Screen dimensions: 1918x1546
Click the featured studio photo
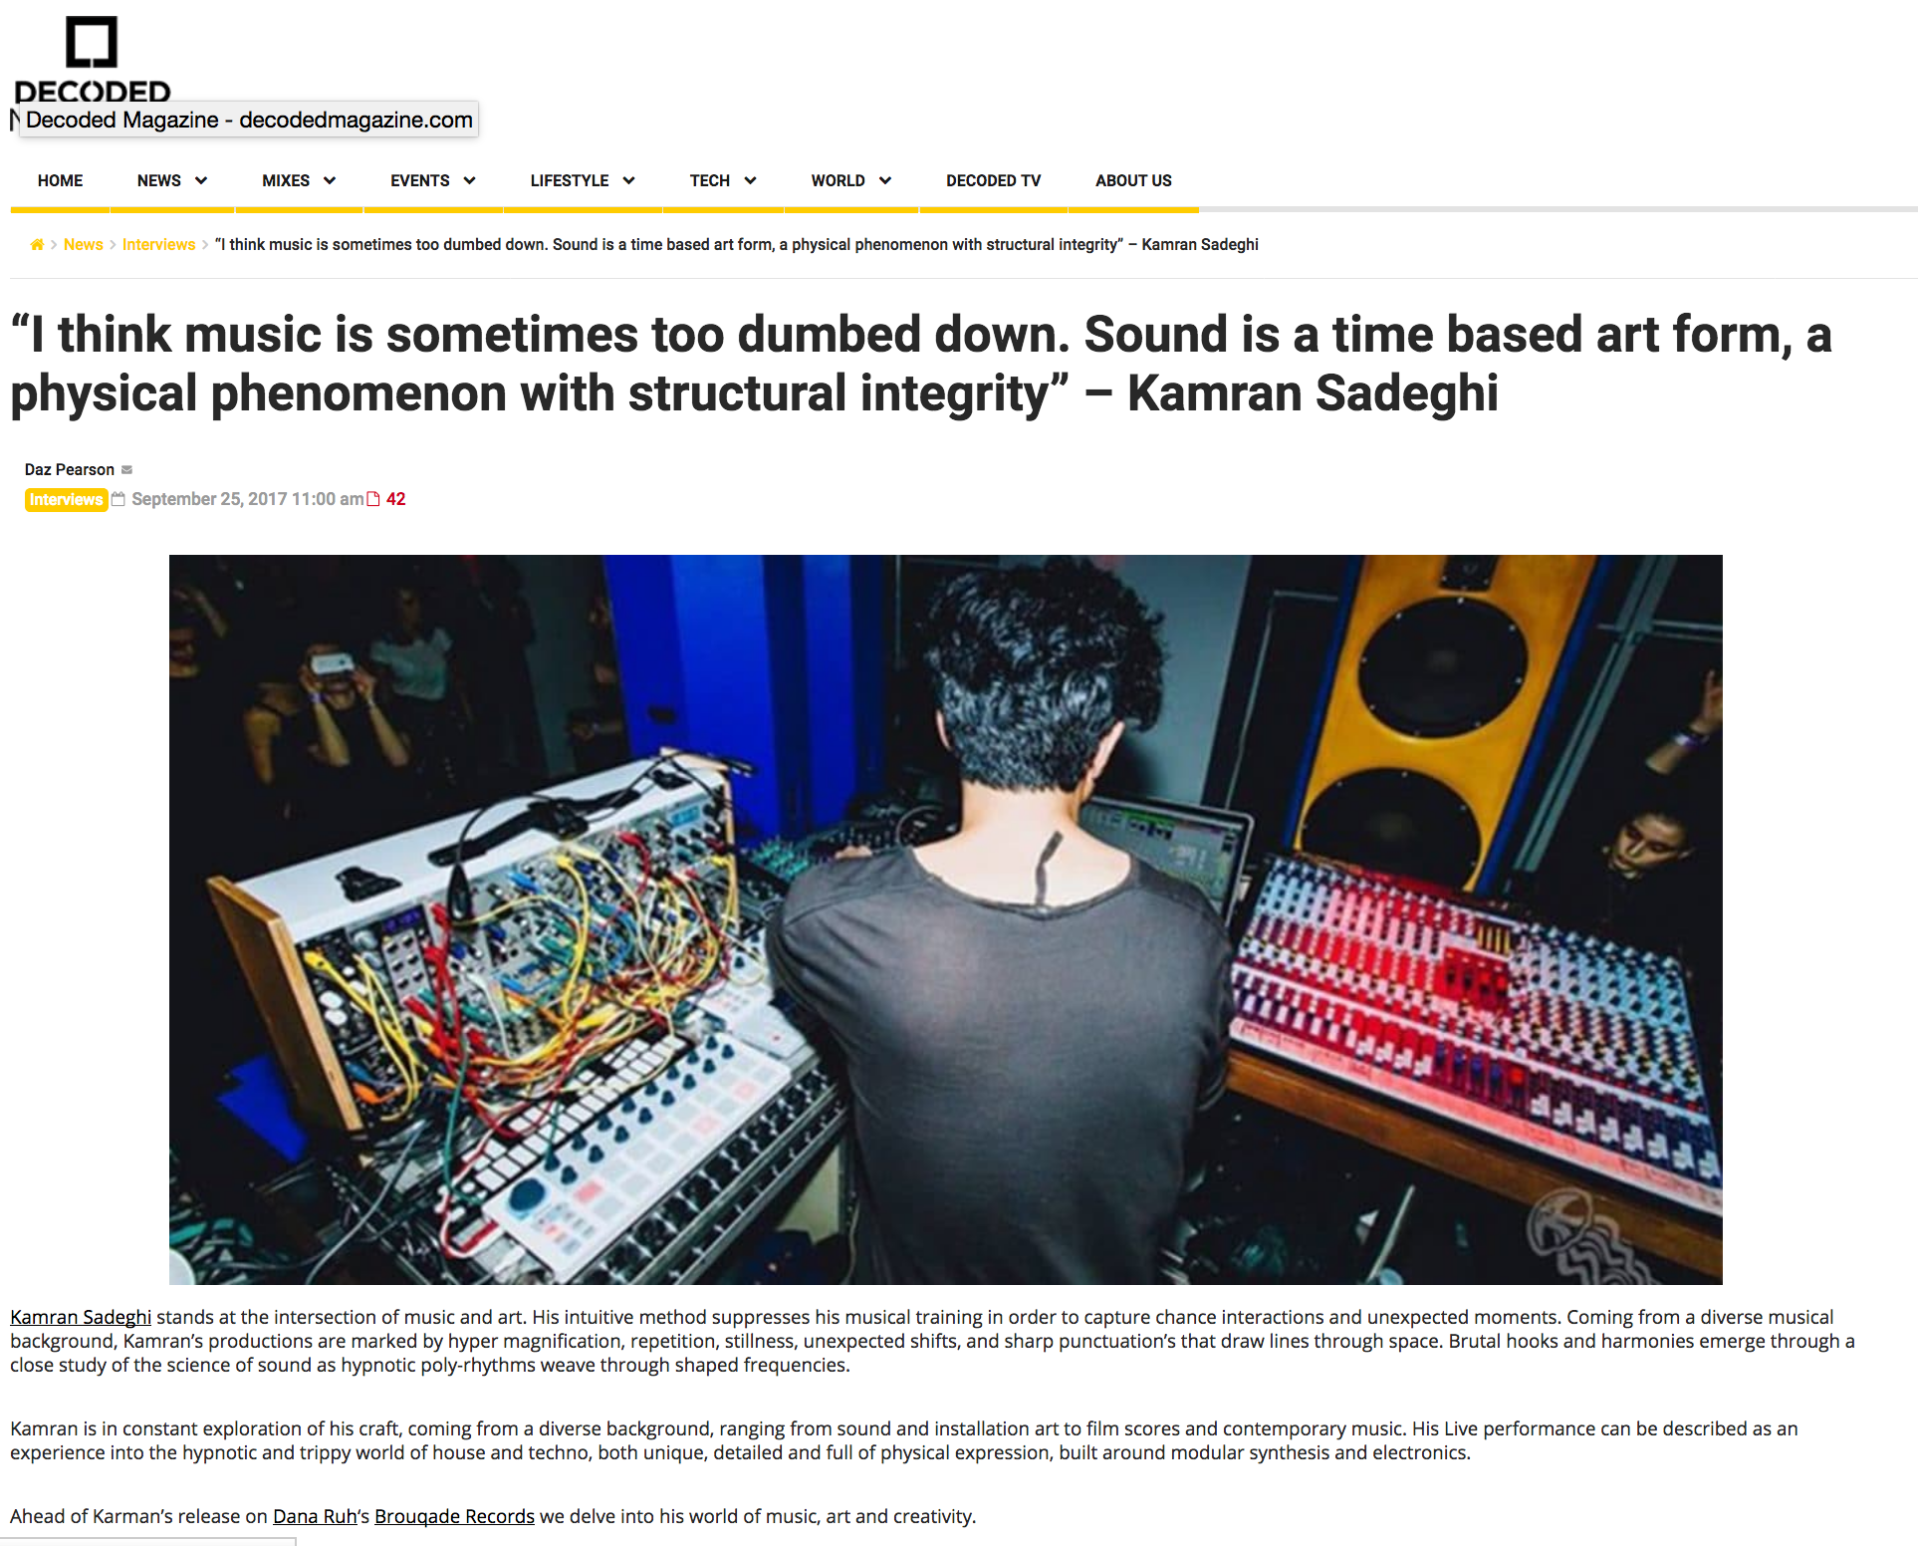[945, 918]
